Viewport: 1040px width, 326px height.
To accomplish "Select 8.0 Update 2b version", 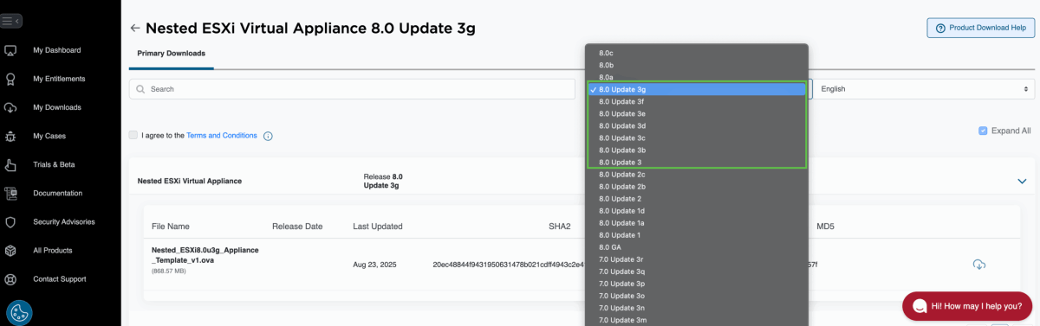I will click(697, 186).
